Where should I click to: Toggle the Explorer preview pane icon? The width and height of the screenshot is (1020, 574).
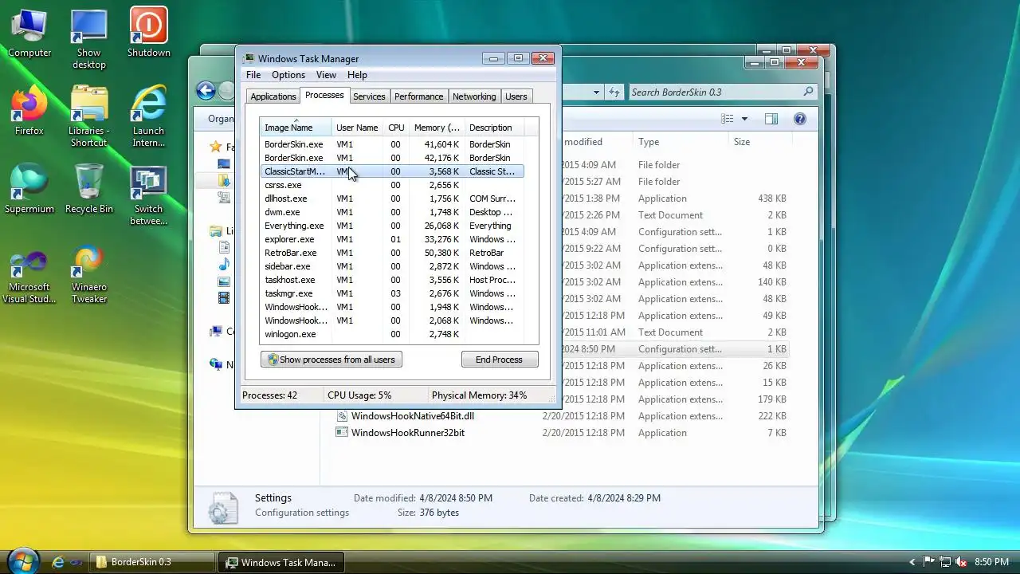[x=771, y=119]
